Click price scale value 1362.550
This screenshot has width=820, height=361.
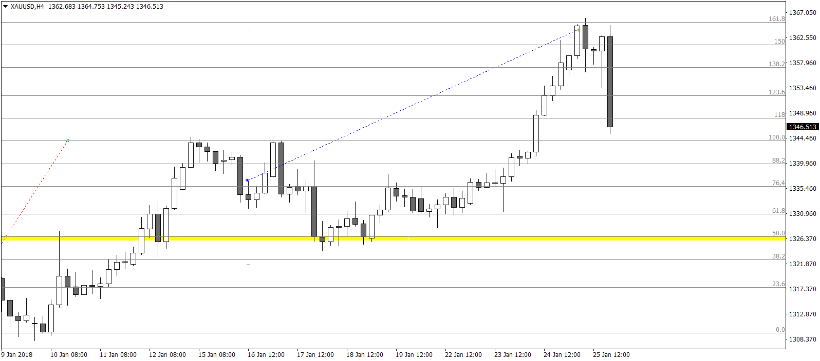pyautogui.click(x=803, y=37)
